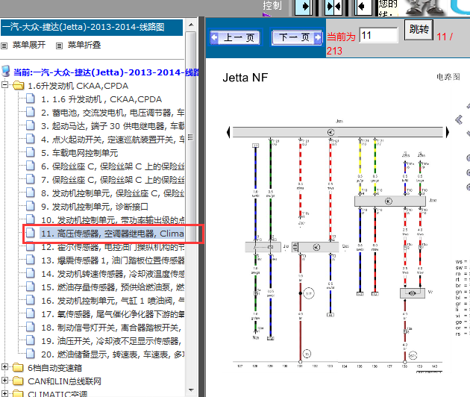Click the computer icon beside 当前 heading
The image size is (470, 397).
(x=6, y=71)
